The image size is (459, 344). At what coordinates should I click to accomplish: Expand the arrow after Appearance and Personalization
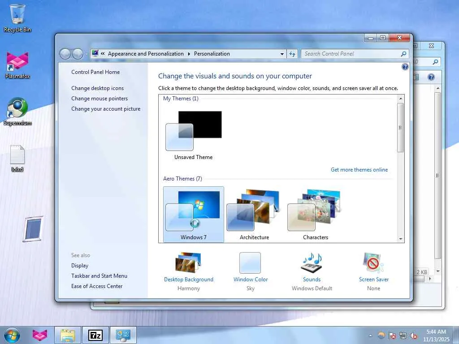189,54
